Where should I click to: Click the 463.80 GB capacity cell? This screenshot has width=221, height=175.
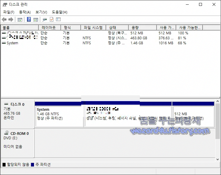coord(139,38)
